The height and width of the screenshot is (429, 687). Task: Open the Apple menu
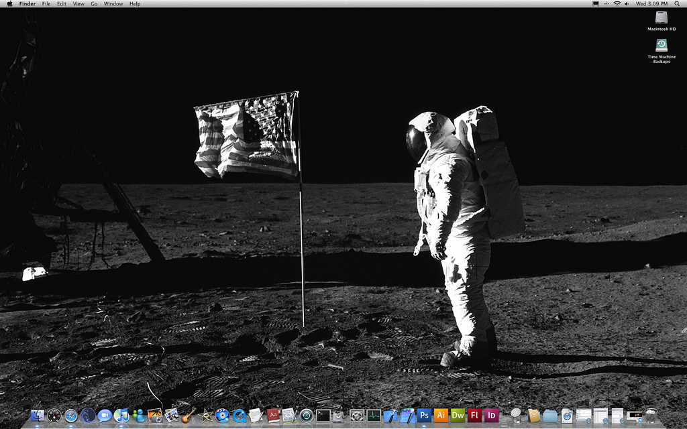[9, 4]
